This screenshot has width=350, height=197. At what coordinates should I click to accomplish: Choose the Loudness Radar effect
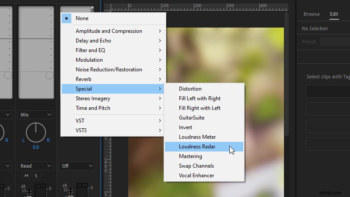tap(204, 147)
